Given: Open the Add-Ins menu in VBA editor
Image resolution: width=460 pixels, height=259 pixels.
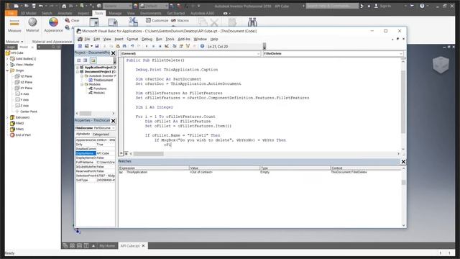Looking at the screenshot, I should point(184,39).
